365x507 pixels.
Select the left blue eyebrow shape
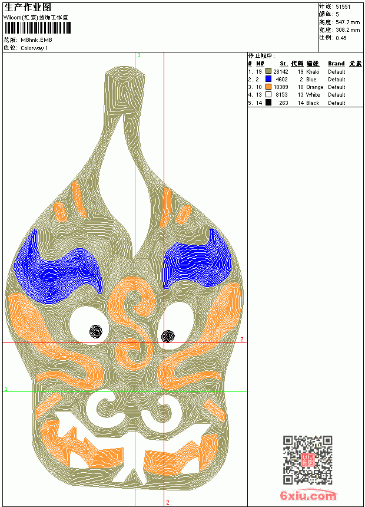58,266
